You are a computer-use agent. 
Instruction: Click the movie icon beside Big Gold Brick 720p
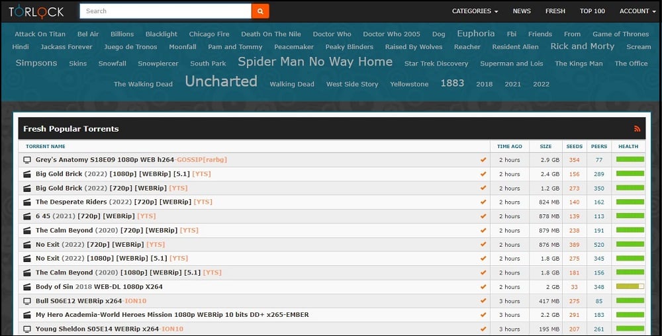click(x=27, y=188)
